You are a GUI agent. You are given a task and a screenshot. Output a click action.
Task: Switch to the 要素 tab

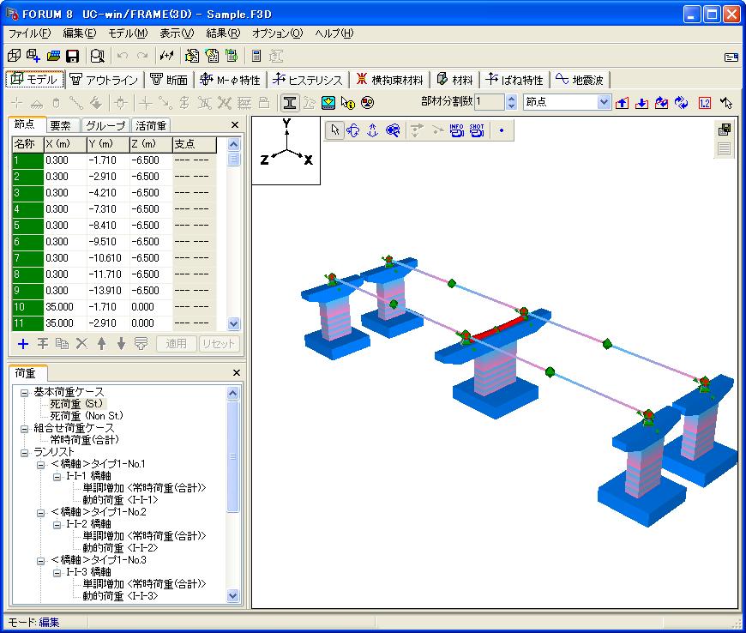(x=60, y=125)
